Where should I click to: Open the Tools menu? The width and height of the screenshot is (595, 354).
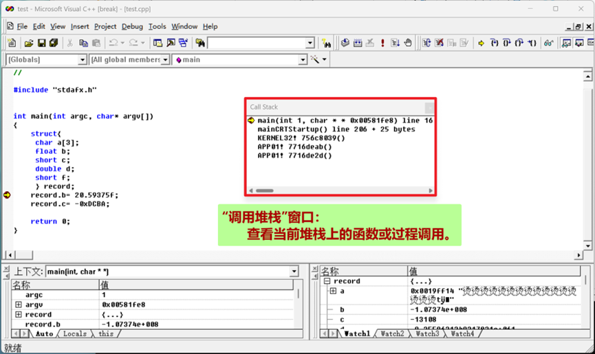157,27
